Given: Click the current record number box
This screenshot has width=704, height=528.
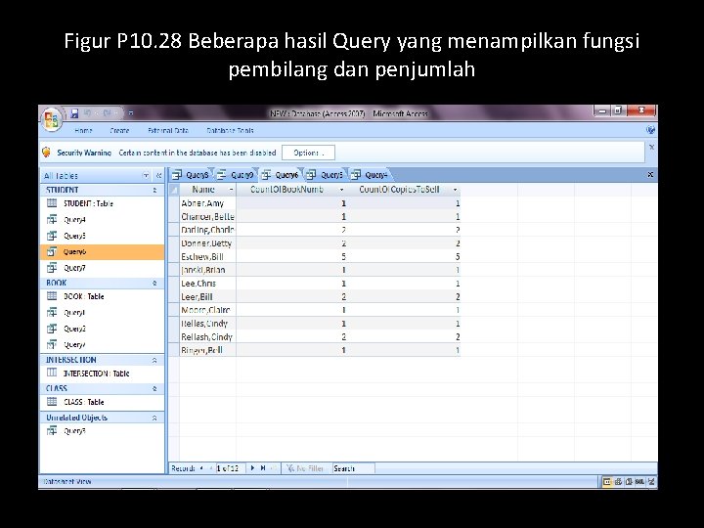Looking at the screenshot, I should pos(229,468).
